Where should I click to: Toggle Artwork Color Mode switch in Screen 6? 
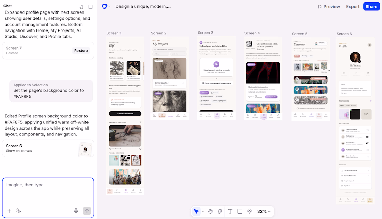click(368, 150)
